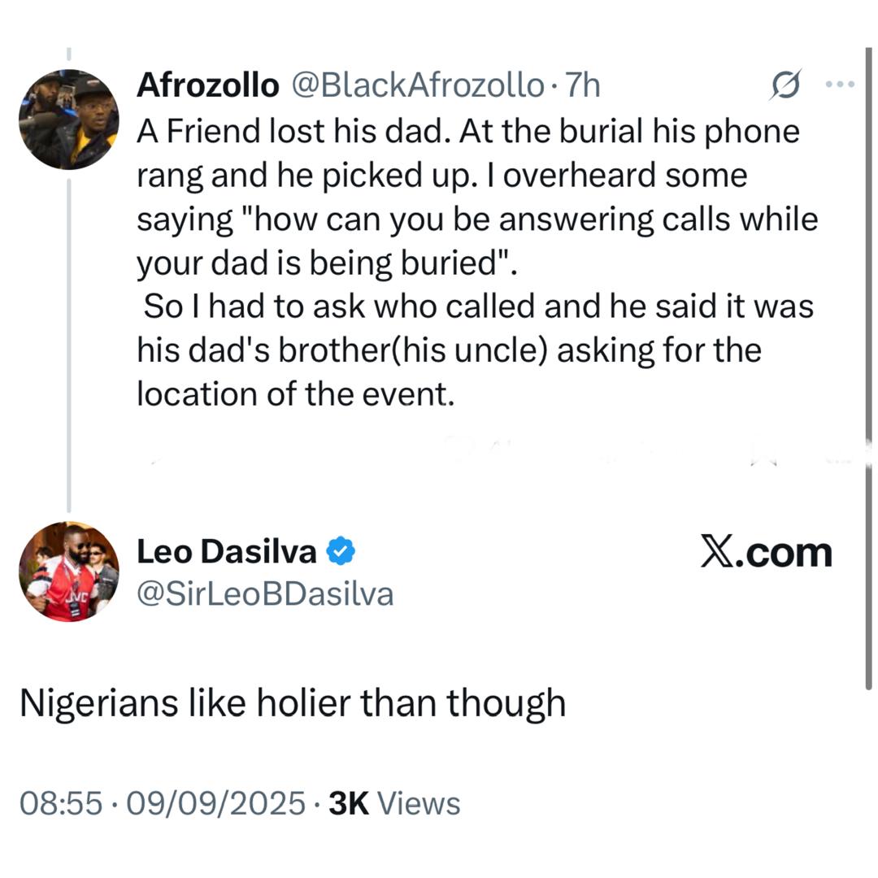This screenshot has height=878, width=878.
Task: Select the "Nigerians like holier than though" reply
Action: (x=293, y=703)
